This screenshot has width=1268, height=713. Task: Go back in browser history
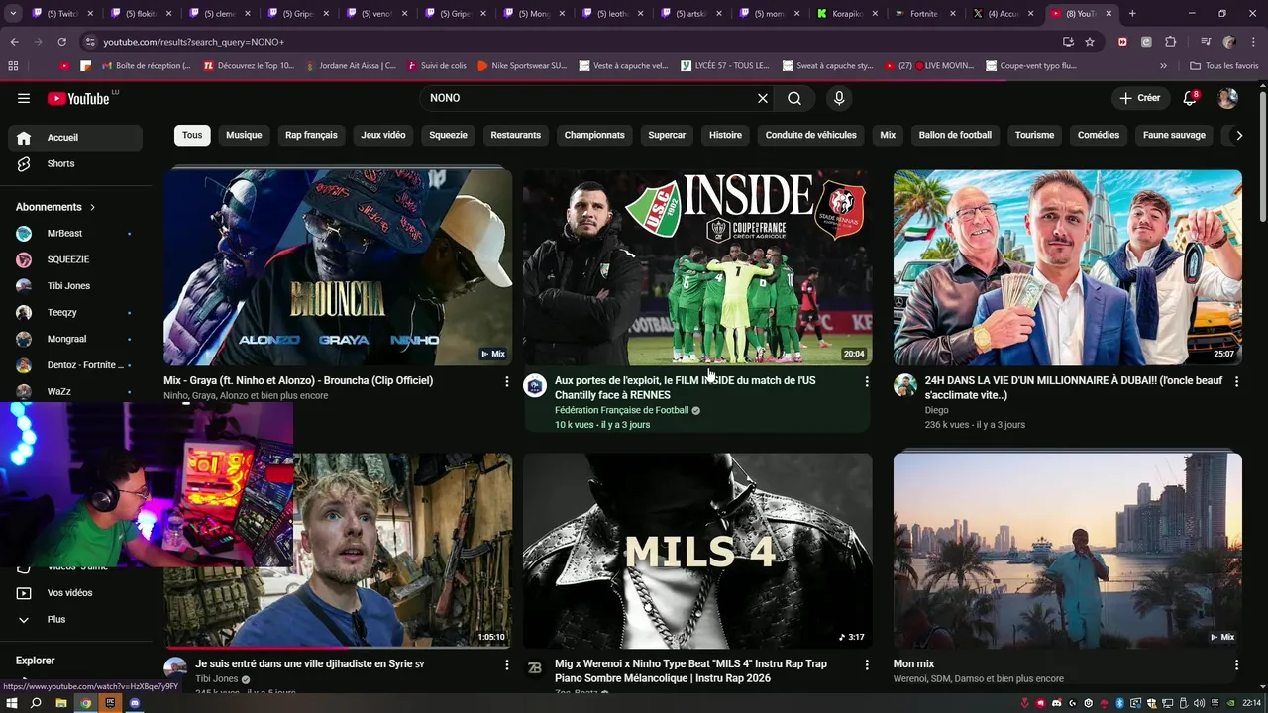click(15, 42)
